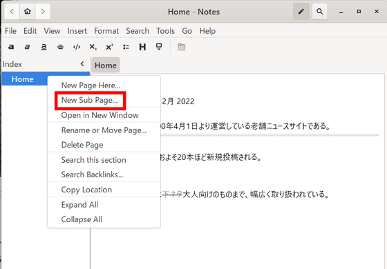Minimize the Notes window
387x269 pixels.
341,12
